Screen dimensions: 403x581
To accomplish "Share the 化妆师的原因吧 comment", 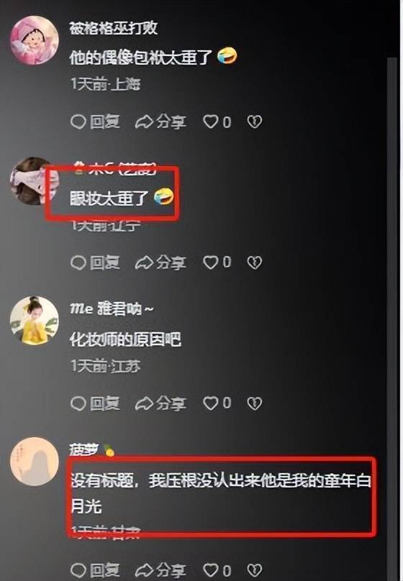I will [x=160, y=403].
